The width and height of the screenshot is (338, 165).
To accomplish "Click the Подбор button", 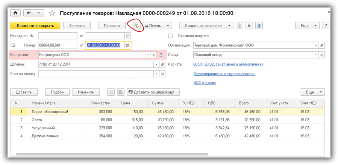I will [x=58, y=92].
